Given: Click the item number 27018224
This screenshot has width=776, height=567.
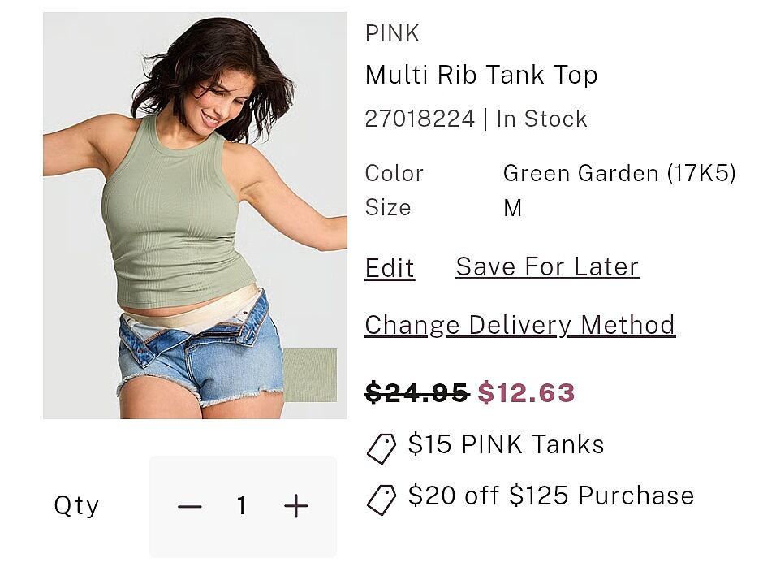Looking at the screenshot, I should (420, 119).
